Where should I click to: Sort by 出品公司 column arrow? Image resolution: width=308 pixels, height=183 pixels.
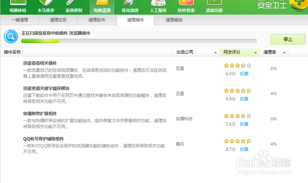(x=215, y=52)
